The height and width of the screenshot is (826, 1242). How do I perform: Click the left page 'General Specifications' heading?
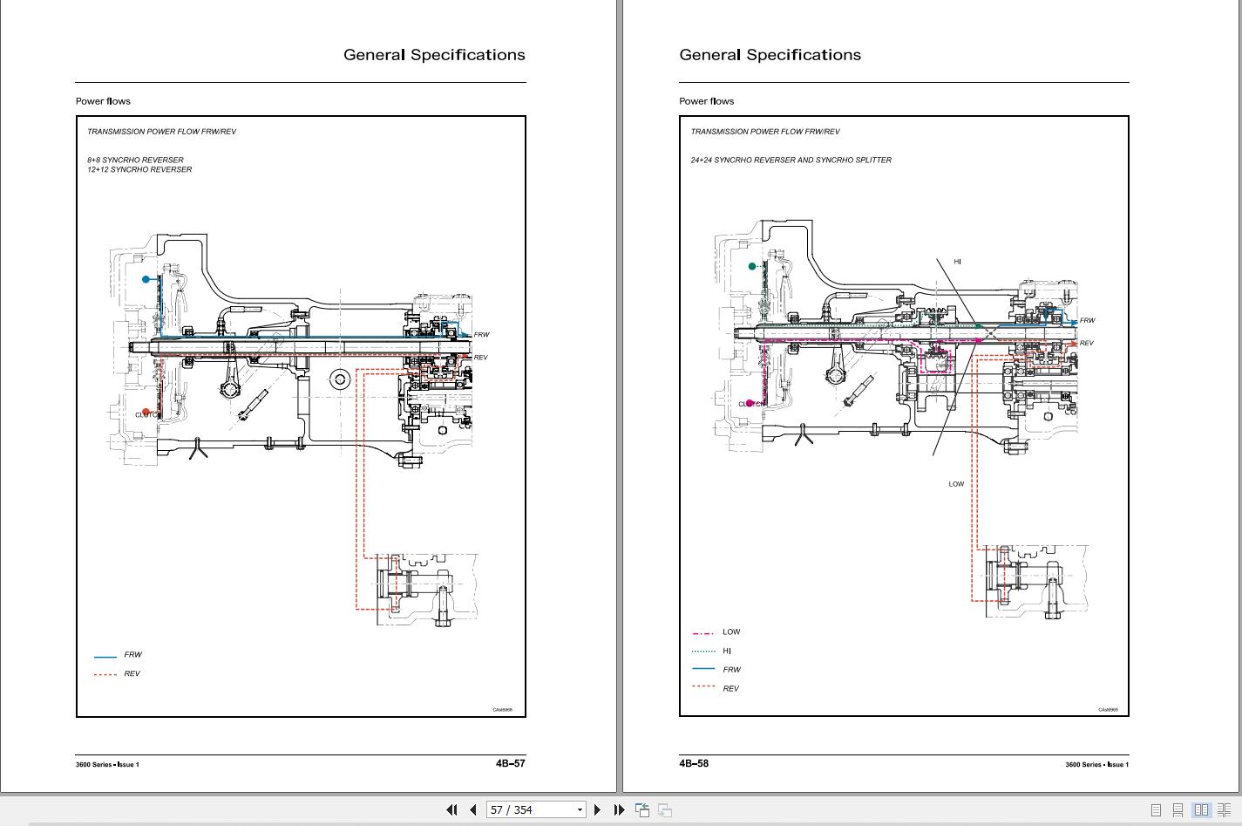(x=434, y=55)
